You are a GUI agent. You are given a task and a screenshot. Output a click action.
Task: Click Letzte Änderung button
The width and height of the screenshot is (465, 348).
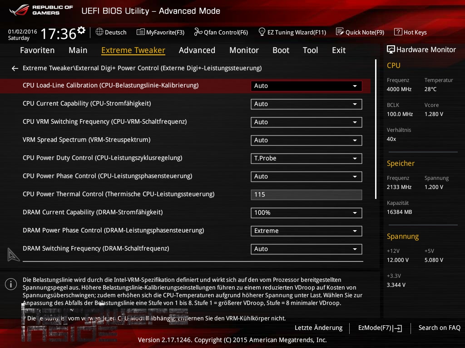[x=318, y=328]
